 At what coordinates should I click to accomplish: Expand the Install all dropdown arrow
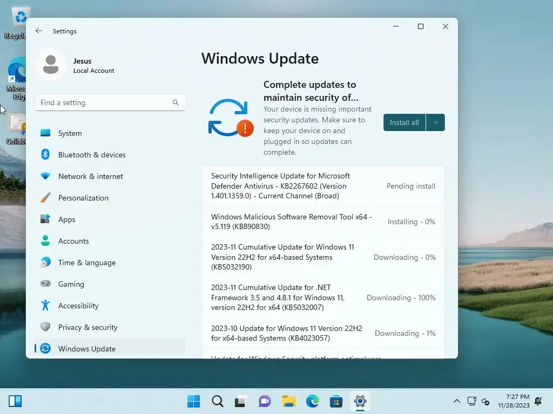point(436,122)
